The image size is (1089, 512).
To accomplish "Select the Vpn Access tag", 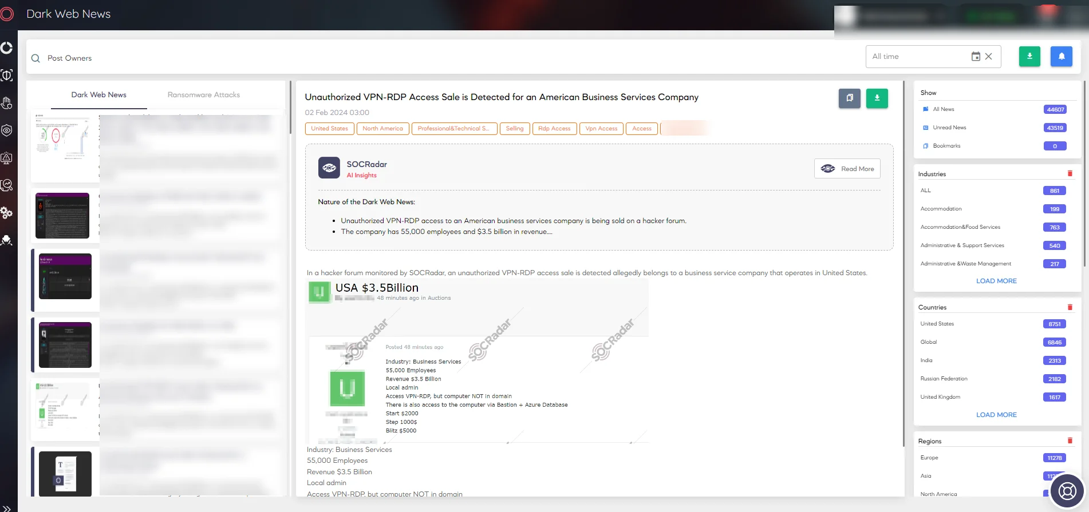I will click(x=601, y=129).
